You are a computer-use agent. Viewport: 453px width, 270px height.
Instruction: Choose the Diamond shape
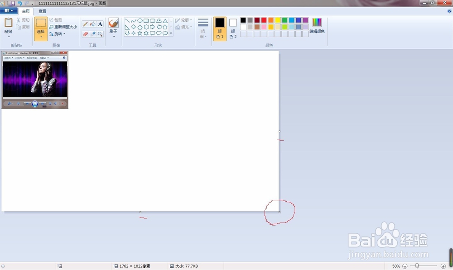point(134,27)
